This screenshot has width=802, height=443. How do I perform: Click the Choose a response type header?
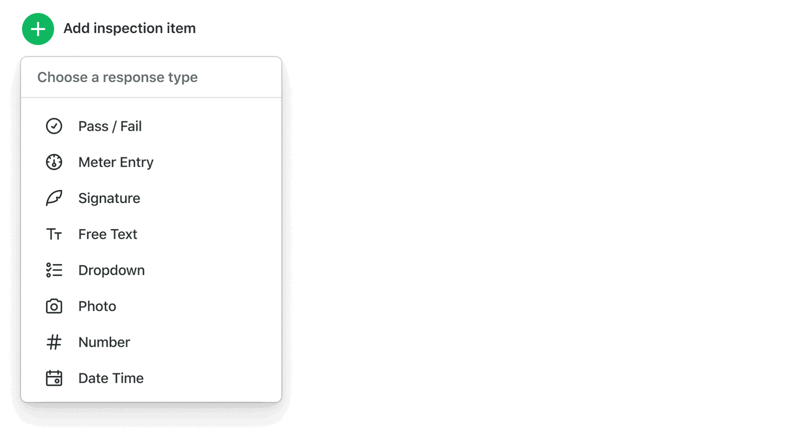pos(117,77)
